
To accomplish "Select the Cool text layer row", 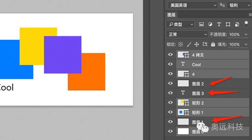I will point(212,64).
